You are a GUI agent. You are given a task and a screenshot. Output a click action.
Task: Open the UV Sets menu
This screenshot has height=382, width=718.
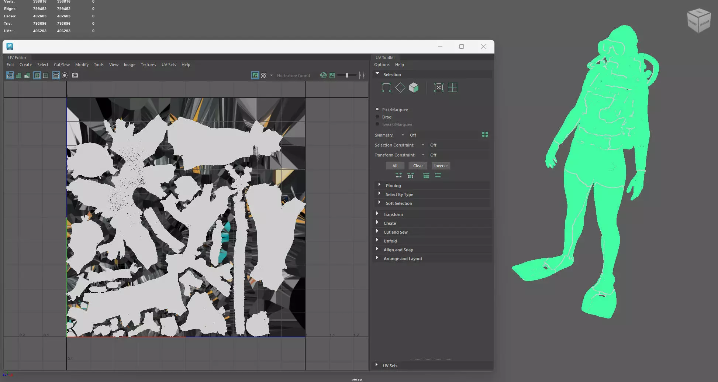point(169,65)
